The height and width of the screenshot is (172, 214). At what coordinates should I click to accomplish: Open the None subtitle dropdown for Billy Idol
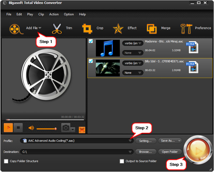133,73
